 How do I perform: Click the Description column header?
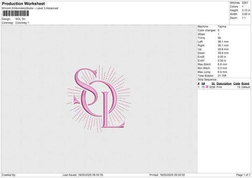pos(224,84)
